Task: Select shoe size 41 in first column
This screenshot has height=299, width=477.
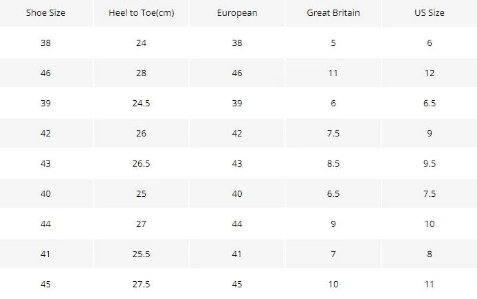Action: coord(45,254)
